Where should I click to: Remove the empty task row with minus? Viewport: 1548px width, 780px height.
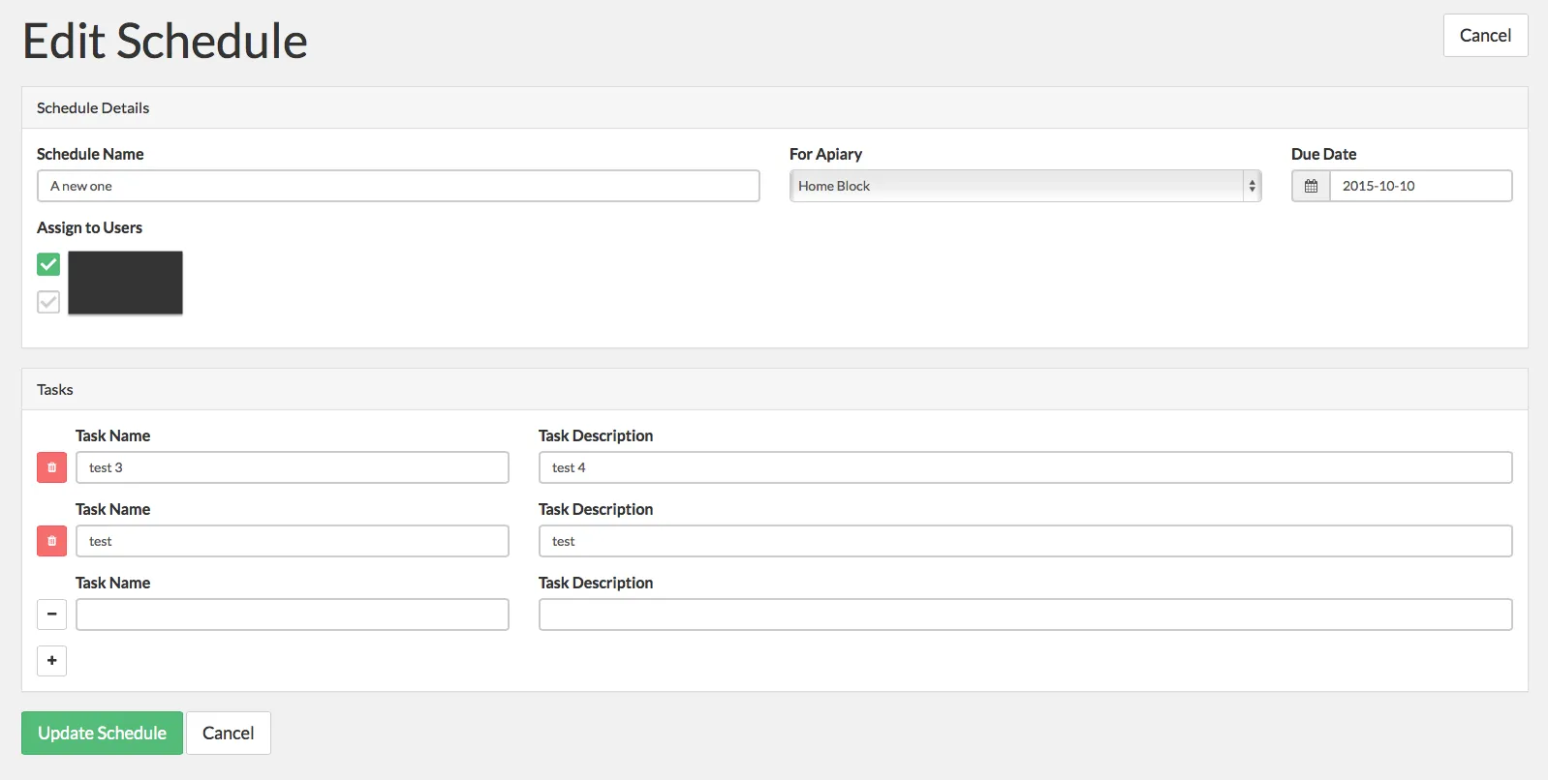pos(52,615)
